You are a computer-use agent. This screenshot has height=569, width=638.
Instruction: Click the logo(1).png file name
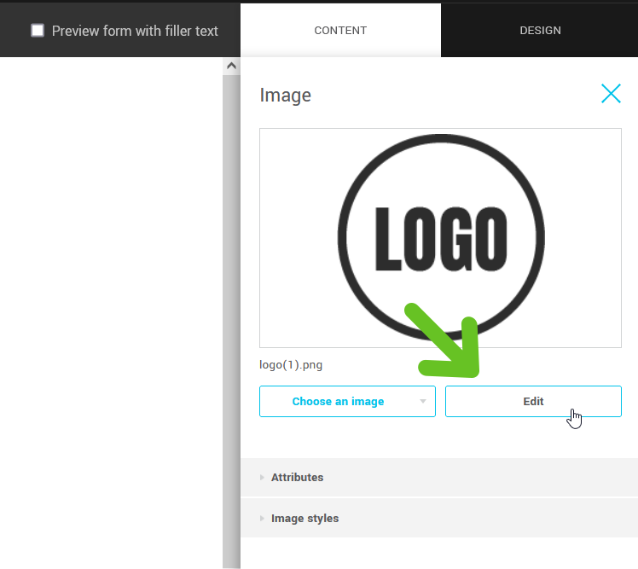291,365
